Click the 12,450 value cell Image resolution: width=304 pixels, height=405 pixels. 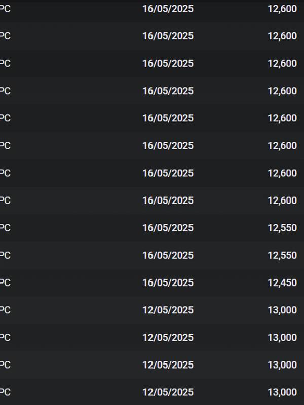pyautogui.click(x=282, y=282)
